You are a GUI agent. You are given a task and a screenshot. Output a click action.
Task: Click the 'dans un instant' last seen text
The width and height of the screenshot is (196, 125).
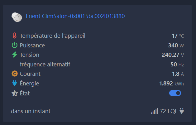(x=31, y=111)
